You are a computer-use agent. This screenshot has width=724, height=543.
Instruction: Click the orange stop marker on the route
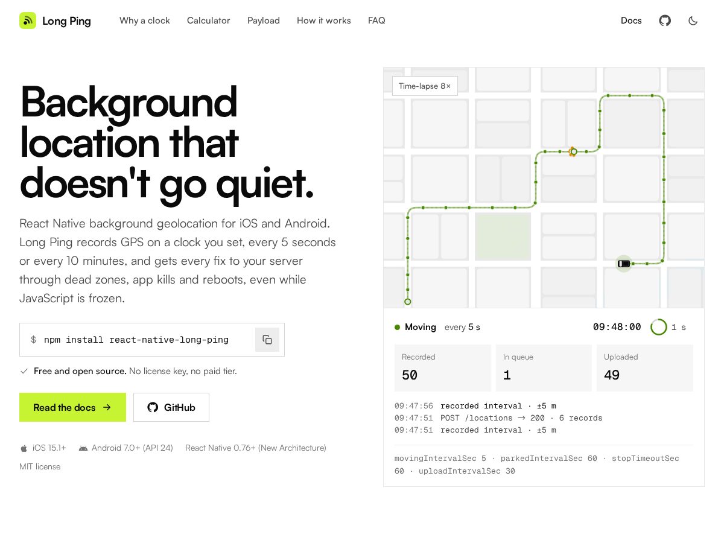[x=572, y=151]
